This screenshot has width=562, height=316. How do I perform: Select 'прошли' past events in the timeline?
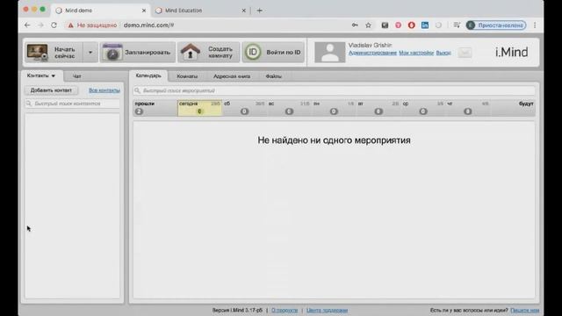(155, 108)
